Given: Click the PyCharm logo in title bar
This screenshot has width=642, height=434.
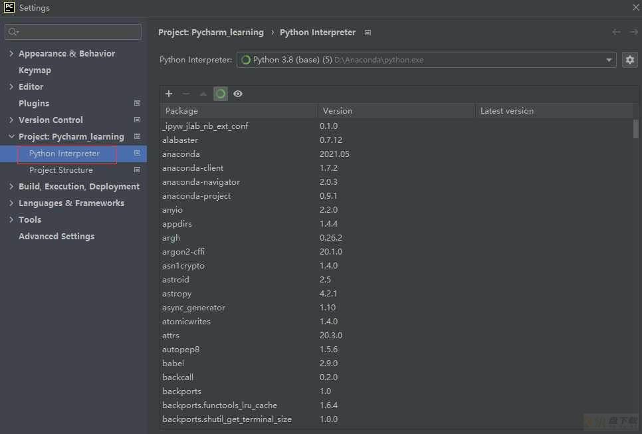Looking at the screenshot, I should 9,7.
